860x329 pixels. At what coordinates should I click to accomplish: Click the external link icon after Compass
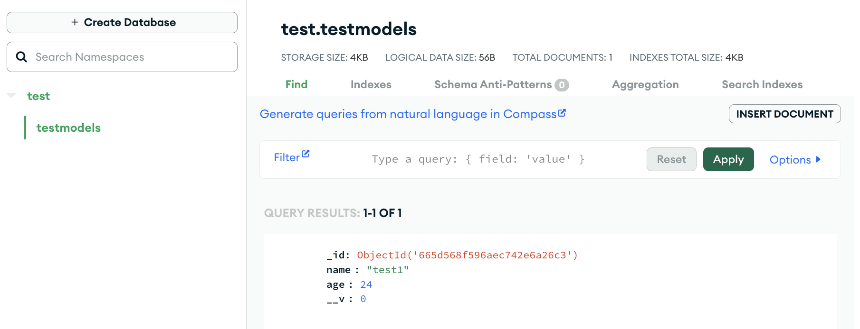coord(562,113)
